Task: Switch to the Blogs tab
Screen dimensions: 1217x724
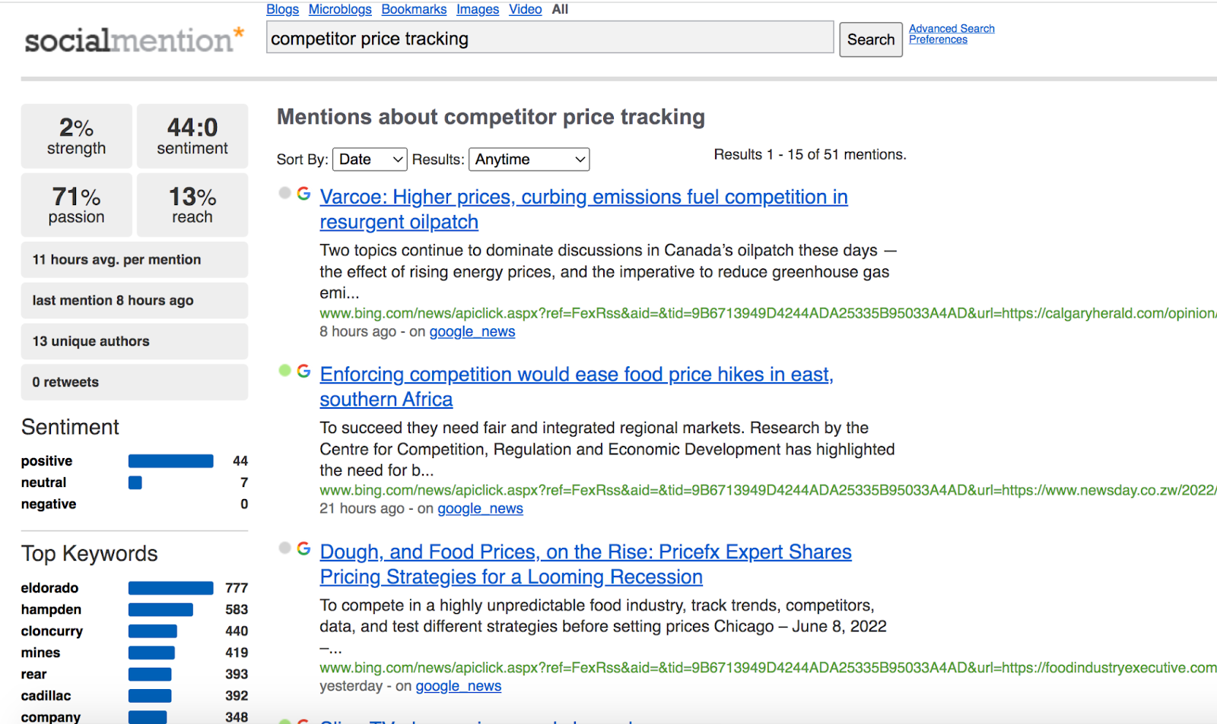Action: click(282, 9)
